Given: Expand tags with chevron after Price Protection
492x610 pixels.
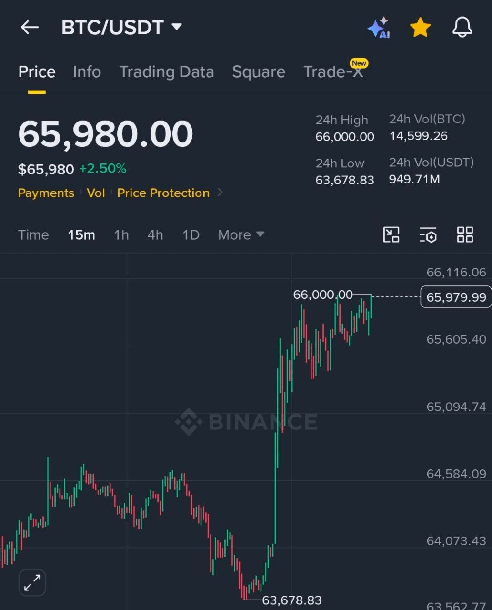Looking at the screenshot, I should 220,193.
